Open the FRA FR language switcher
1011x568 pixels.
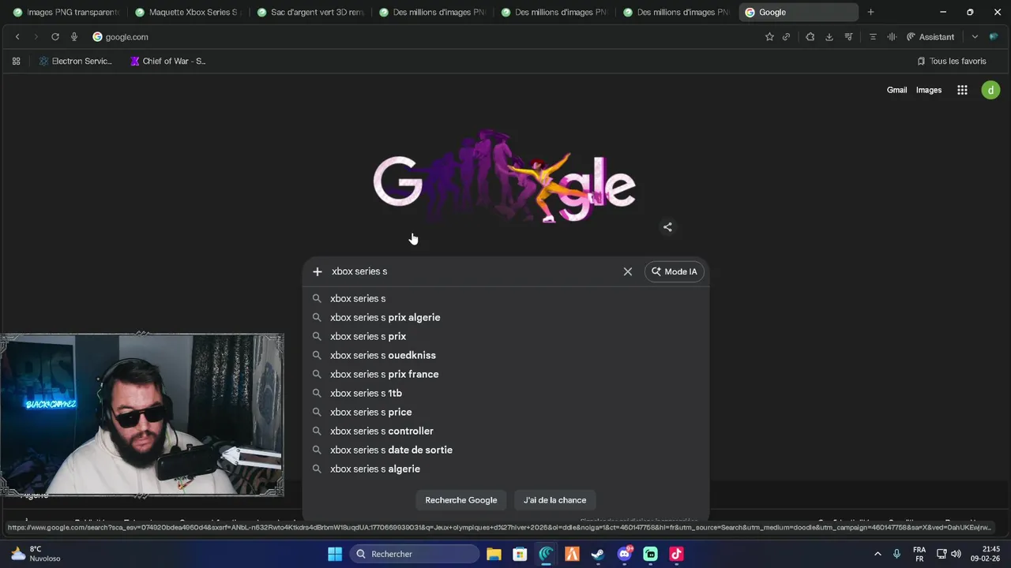click(919, 554)
